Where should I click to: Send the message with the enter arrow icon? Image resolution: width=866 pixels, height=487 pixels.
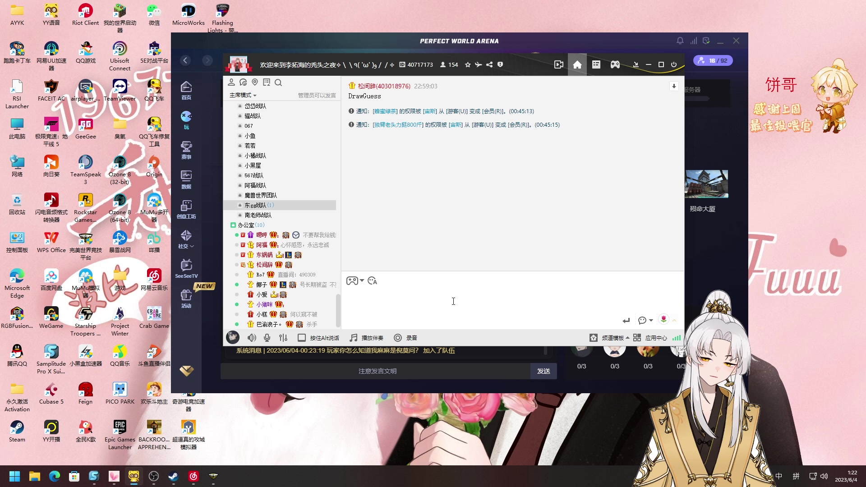point(626,321)
